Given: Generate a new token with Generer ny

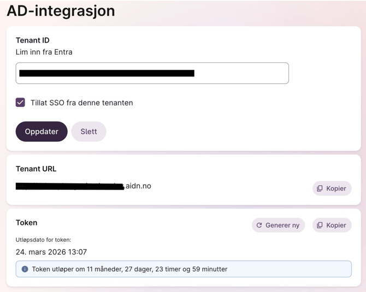Looking at the screenshot, I should [278, 225].
